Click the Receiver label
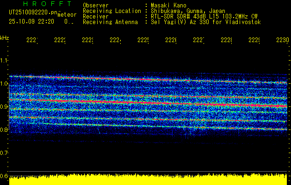Image resolution: width=291 pixels, height=185 pixels. click(96, 17)
